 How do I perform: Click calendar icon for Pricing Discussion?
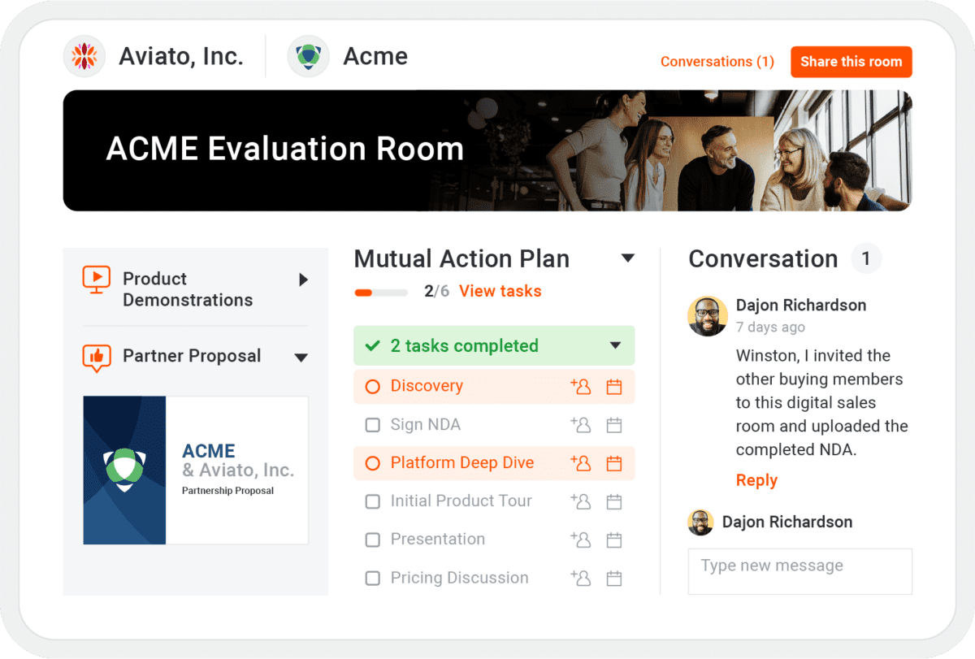[614, 579]
